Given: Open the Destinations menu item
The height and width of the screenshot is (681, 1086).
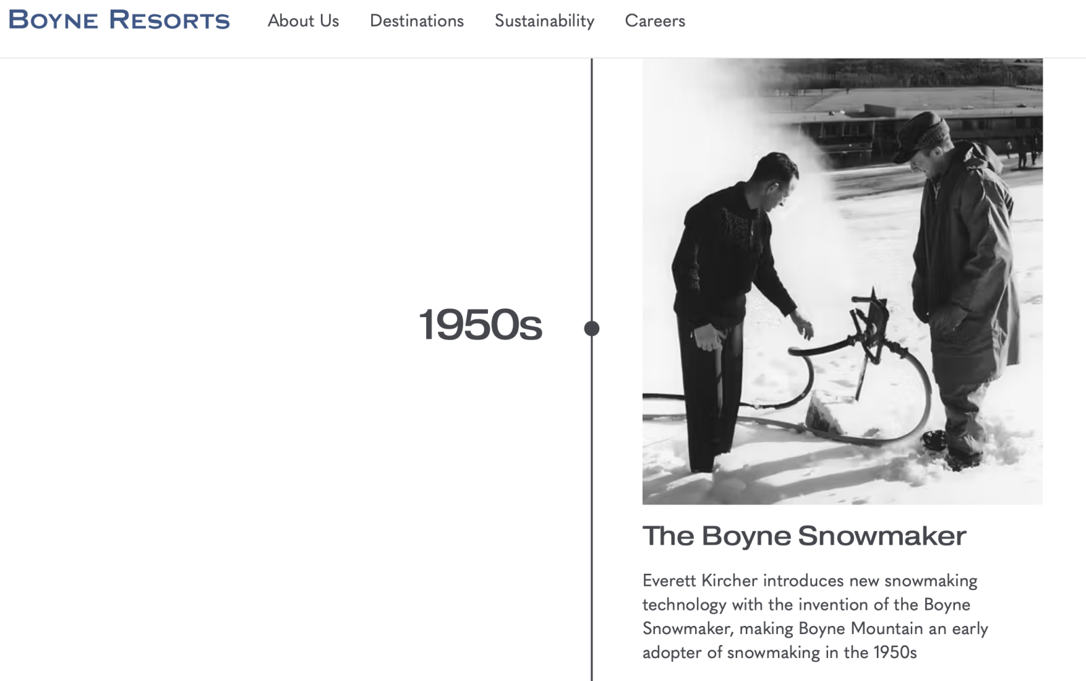Looking at the screenshot, I should click(x=417, y=21).
